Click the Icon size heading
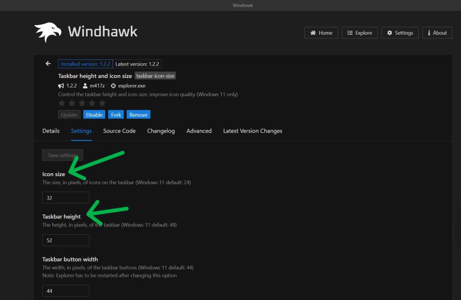 coord(54,174)
